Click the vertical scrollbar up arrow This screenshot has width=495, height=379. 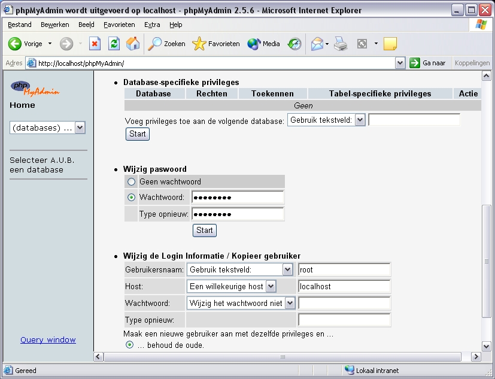[x=486, y=76]
